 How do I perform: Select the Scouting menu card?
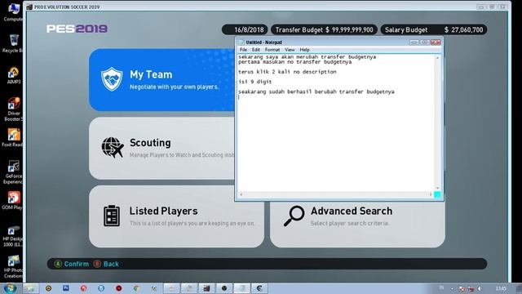click(161, 149)
